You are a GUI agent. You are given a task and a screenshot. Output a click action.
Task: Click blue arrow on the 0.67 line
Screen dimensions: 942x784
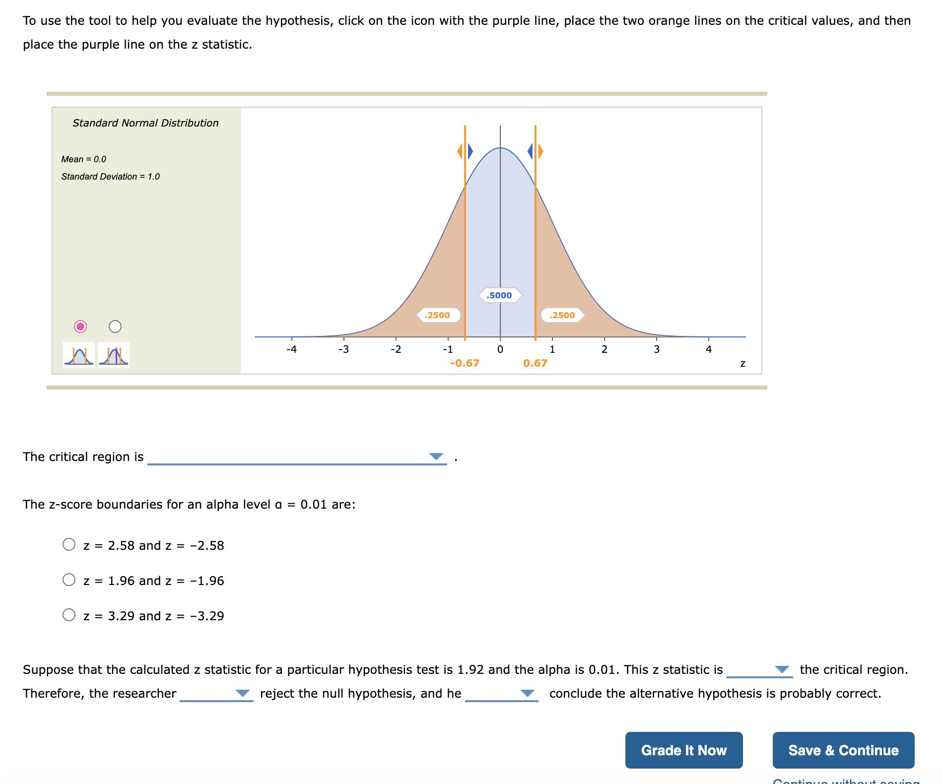pyautogui.click(x=530, y=151)
